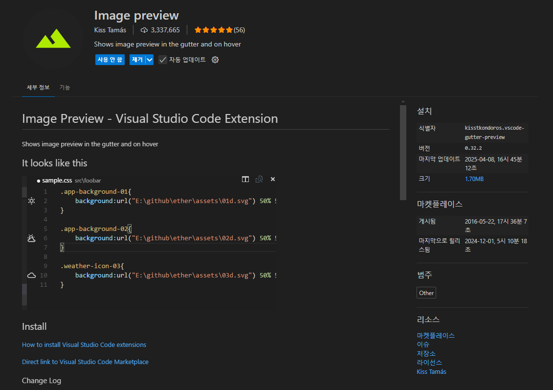Click the scrollbar up arrow
Image resolution: width=553 pixels, height=390 pixels.
click(403, 102)
